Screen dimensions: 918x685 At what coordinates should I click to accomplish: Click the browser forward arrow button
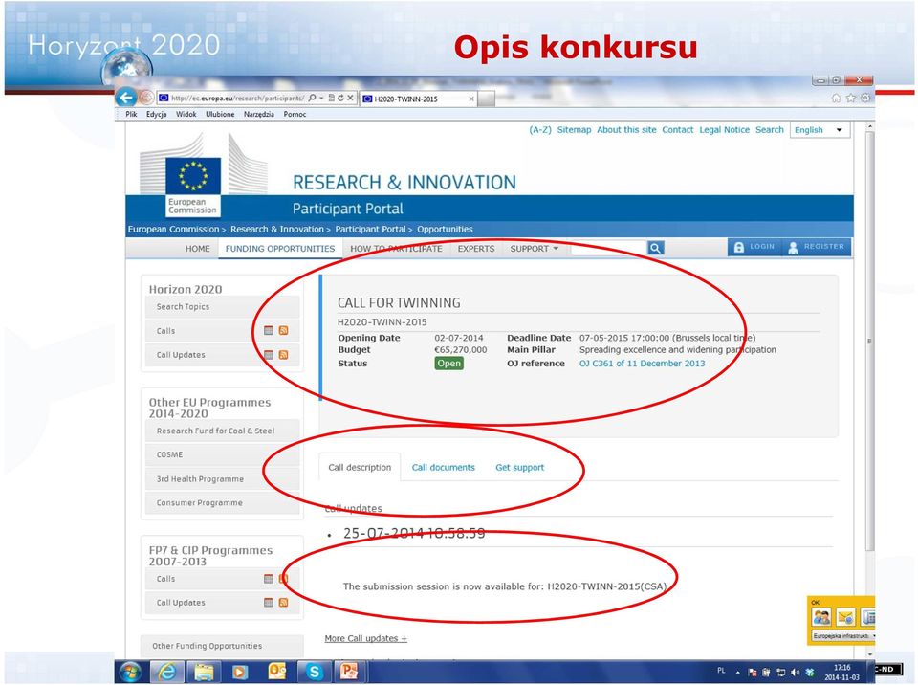(x=146, y=98)
